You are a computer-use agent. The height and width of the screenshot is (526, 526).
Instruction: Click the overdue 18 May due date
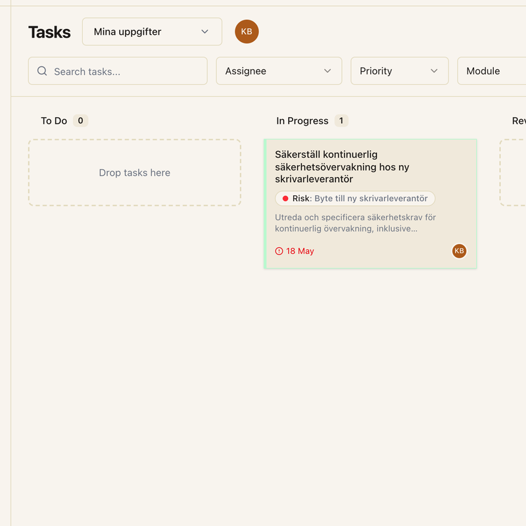[x=295, y=251]
